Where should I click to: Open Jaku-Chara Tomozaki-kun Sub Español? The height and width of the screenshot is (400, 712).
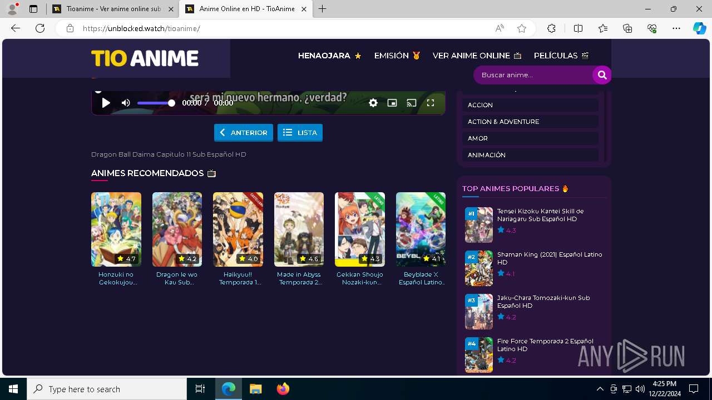543,302
